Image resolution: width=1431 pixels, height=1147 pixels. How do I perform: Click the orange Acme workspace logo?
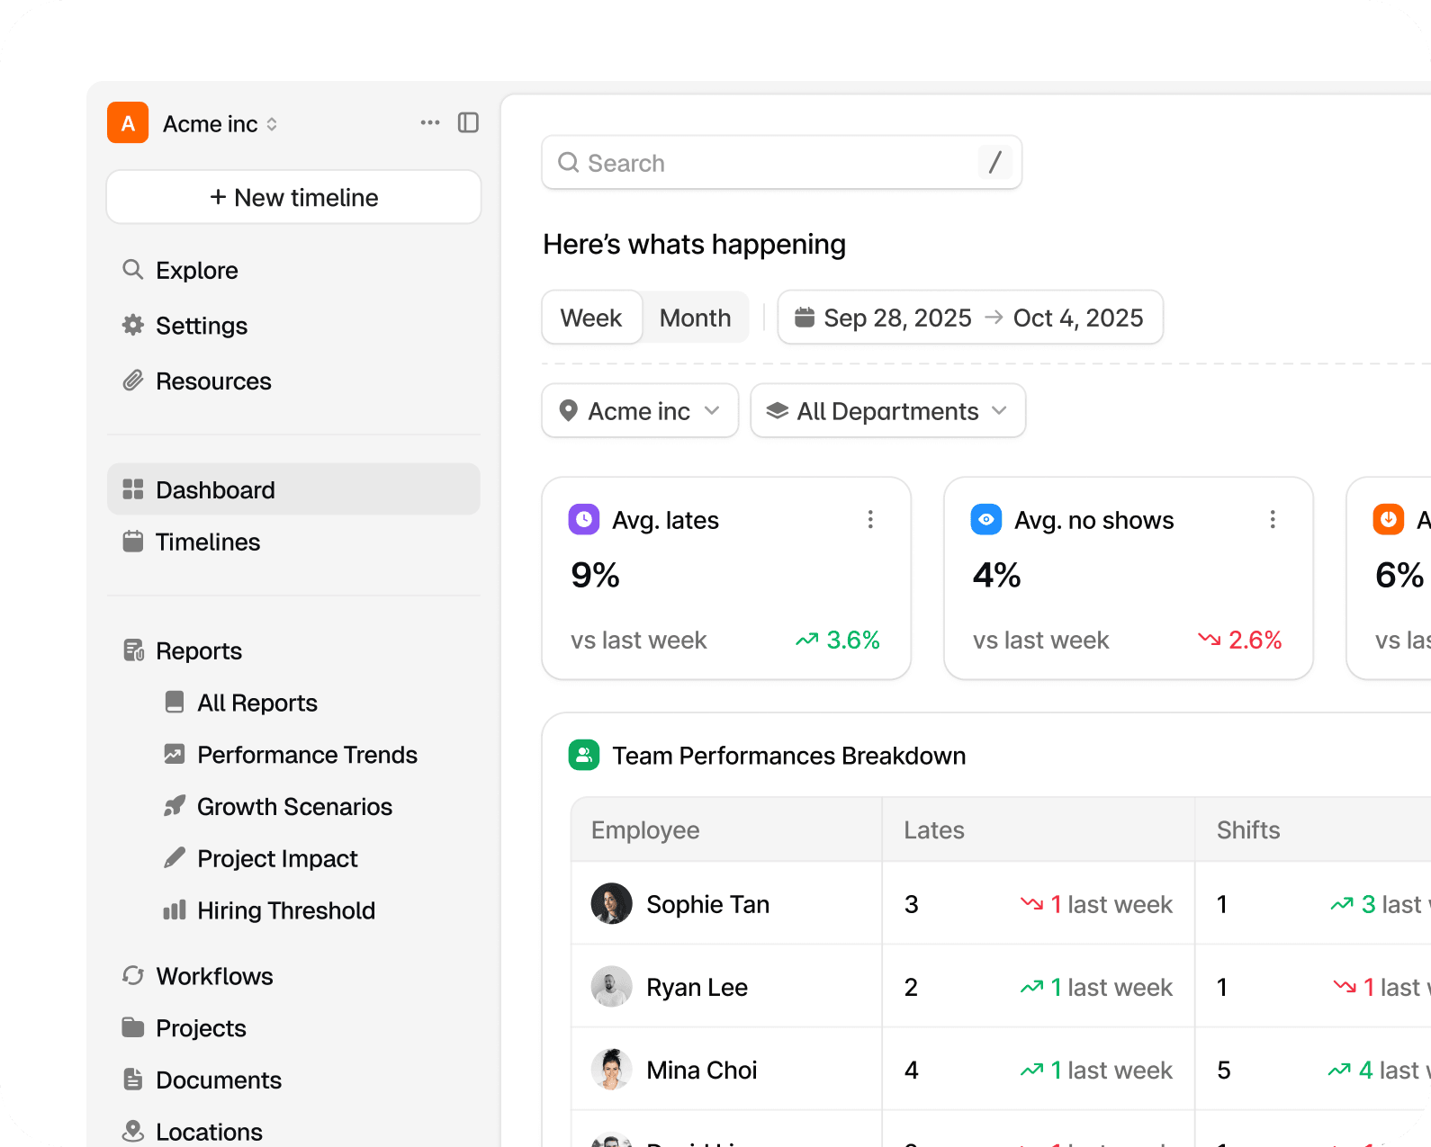click(128, 123)
